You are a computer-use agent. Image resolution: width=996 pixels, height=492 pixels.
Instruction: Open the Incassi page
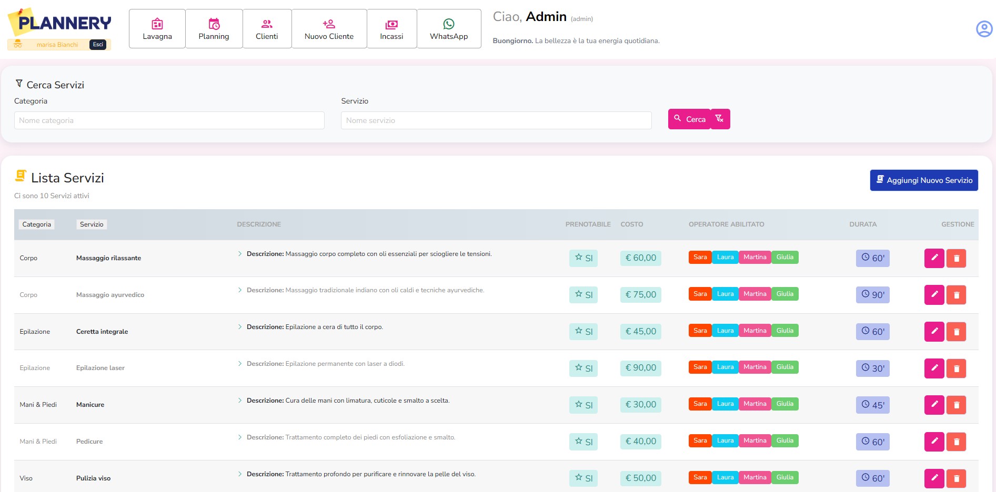coord(391,29)
